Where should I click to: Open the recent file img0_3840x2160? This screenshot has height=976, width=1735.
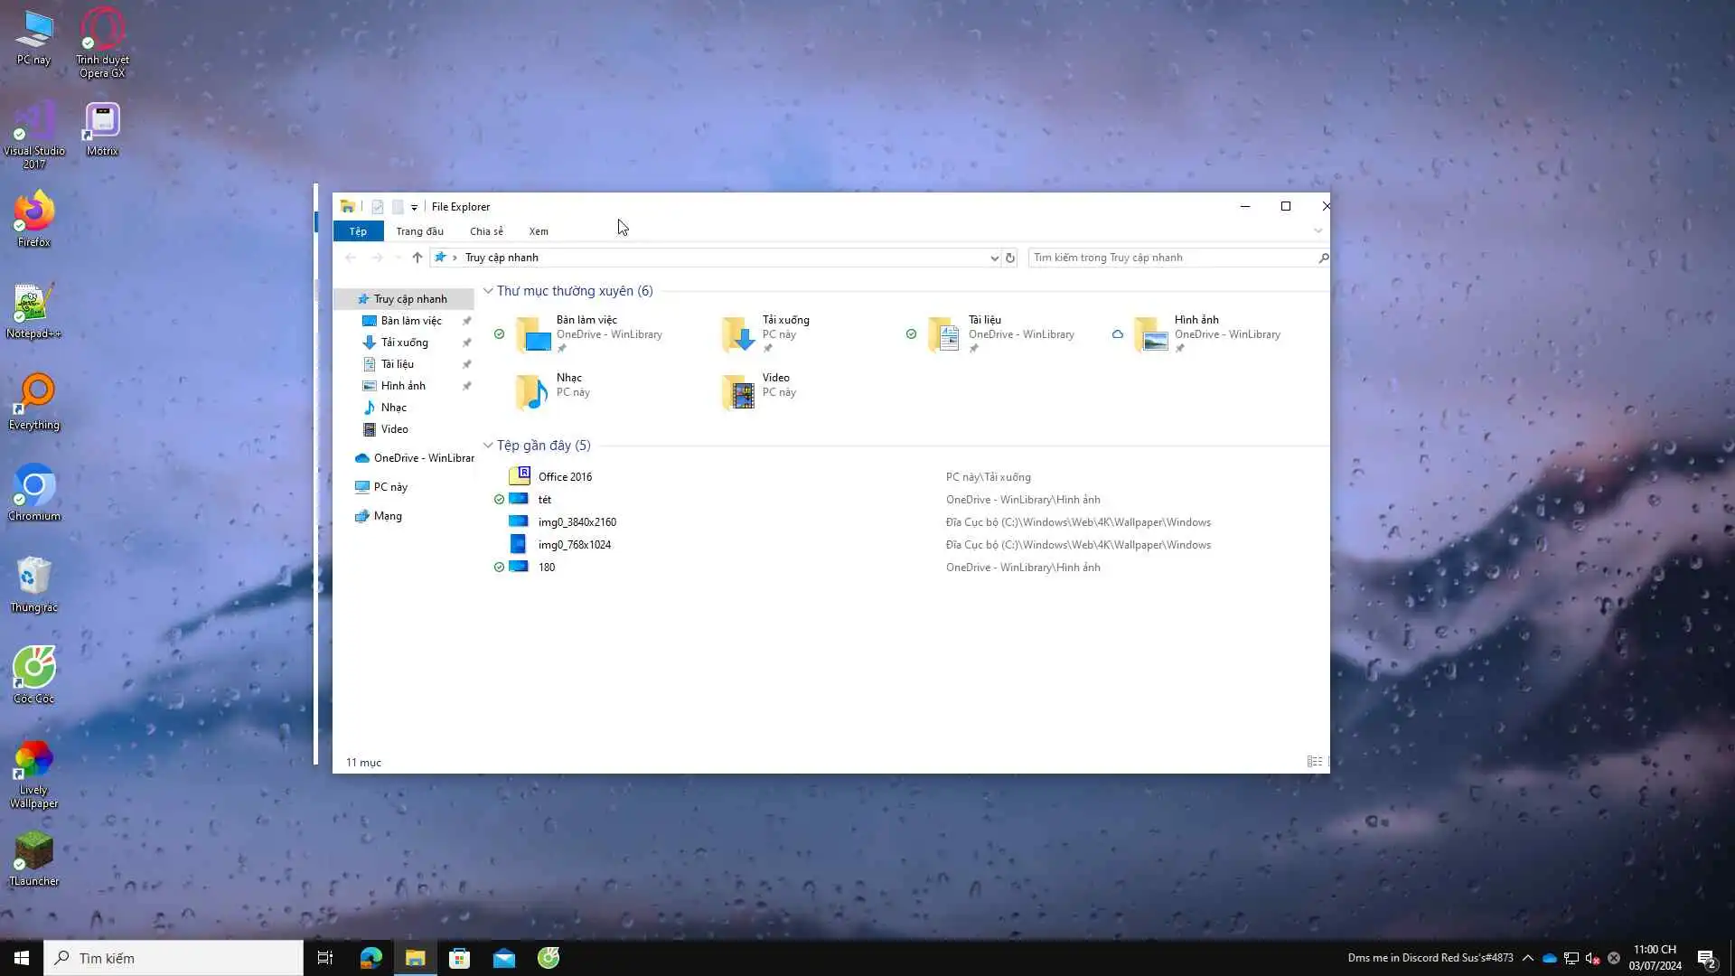[x=577, y=522]
